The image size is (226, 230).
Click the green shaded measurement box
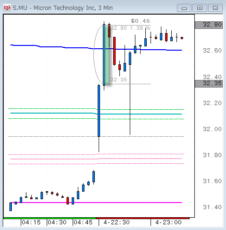coord(107,54)
